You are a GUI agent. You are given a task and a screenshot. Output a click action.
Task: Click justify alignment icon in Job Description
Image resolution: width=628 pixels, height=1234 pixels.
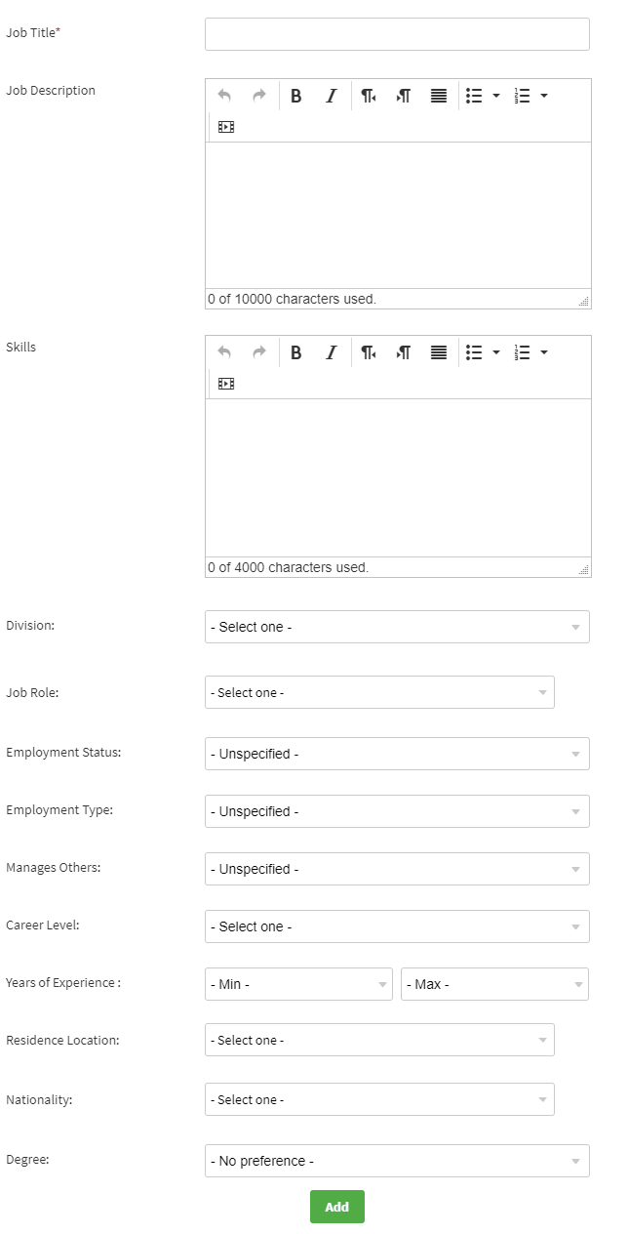[x=439, y=96]
